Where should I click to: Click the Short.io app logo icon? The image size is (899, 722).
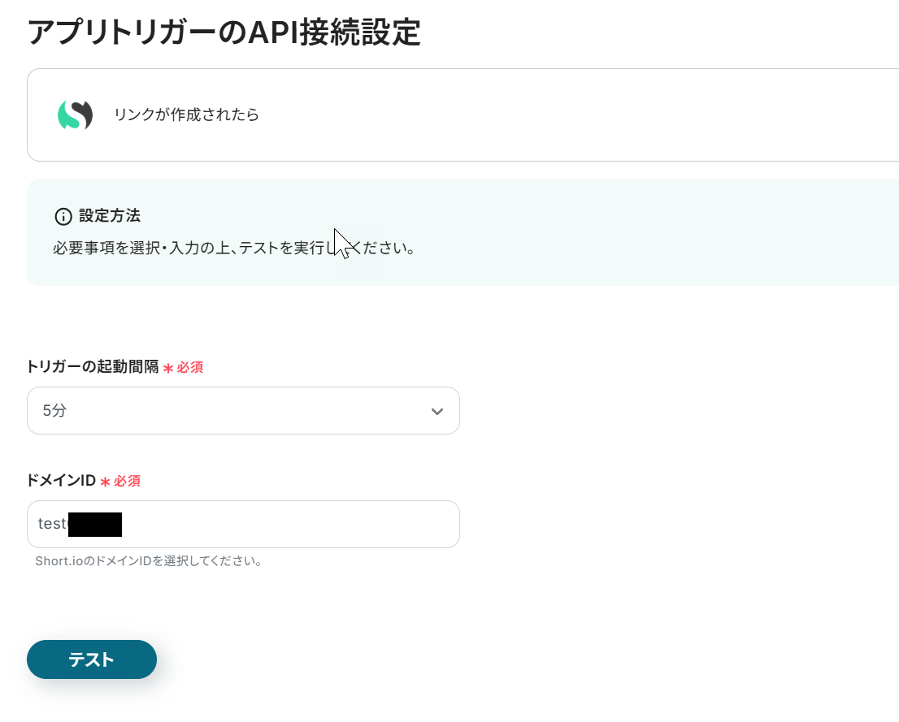click(75, 115)
